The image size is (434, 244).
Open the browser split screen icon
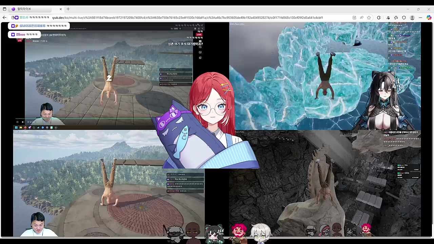(354, 18)
